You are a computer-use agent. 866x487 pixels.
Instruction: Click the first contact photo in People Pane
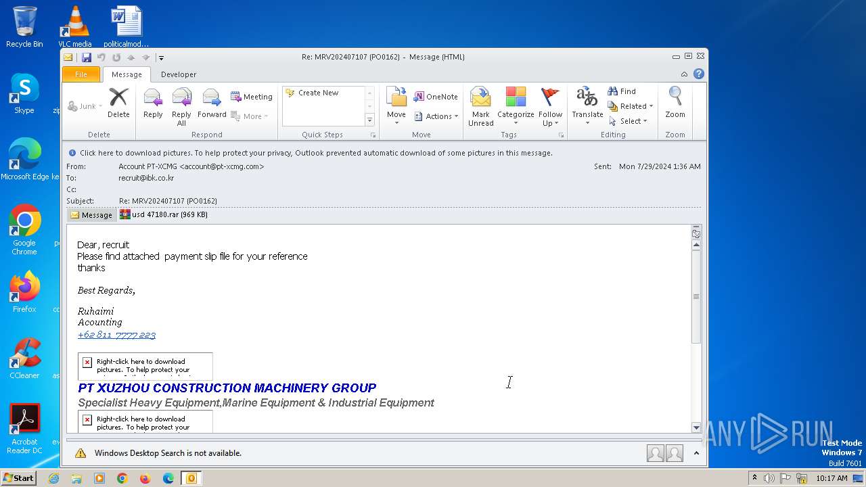click(x=655, y=453)
